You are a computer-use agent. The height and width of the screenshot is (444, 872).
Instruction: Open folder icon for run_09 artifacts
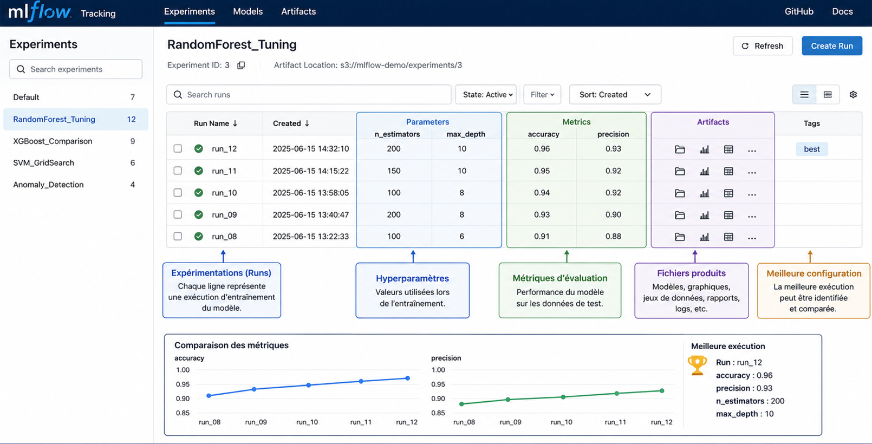pos(680,215)
